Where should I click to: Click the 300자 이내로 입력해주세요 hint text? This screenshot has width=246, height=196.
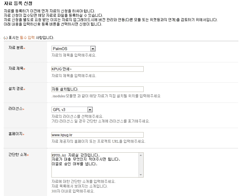tap(73, 191)
